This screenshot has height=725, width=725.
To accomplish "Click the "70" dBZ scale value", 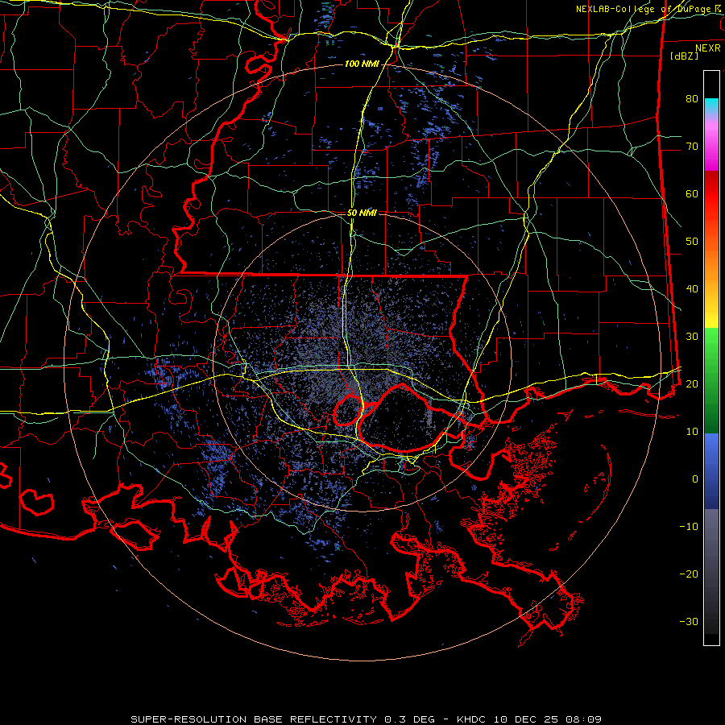I will 692,147.
